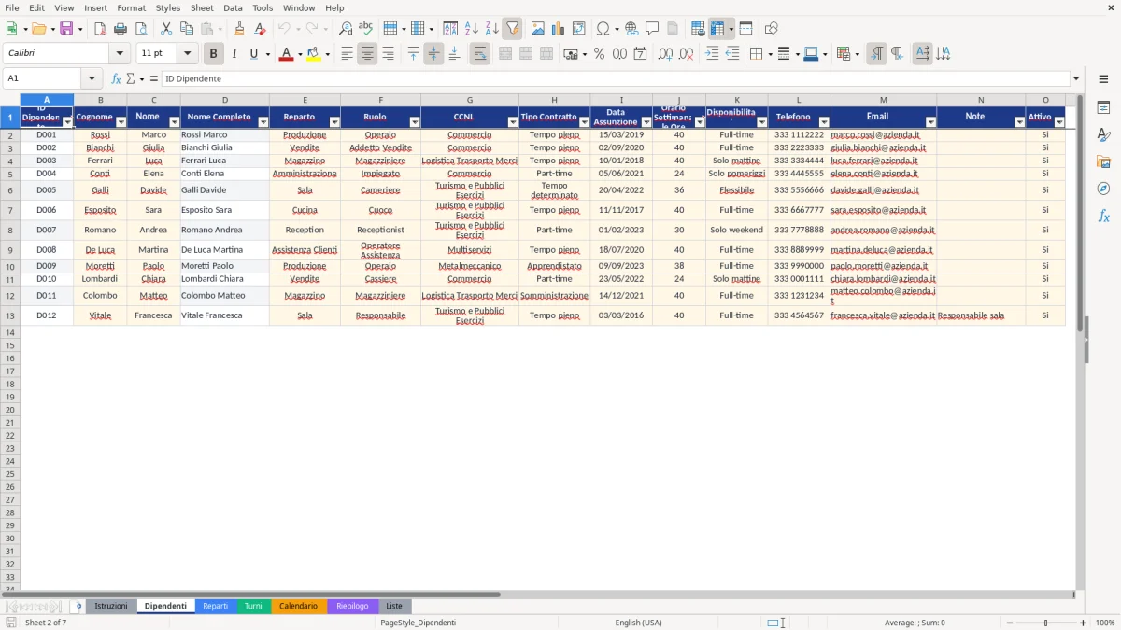Screen dimensions: 1121x630
Task: Switch to the Calendario sheet tab
Action: coord(299,606)
